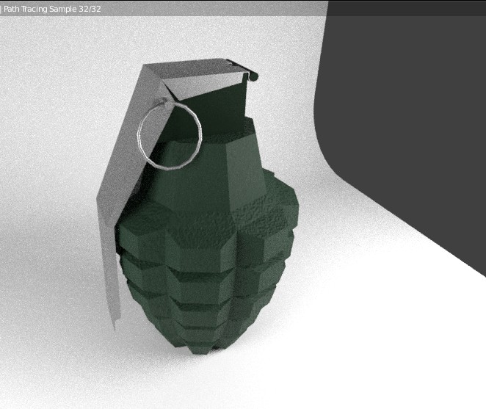
Task: Click the grenade pull ring
Action: [x=170, y=134]
